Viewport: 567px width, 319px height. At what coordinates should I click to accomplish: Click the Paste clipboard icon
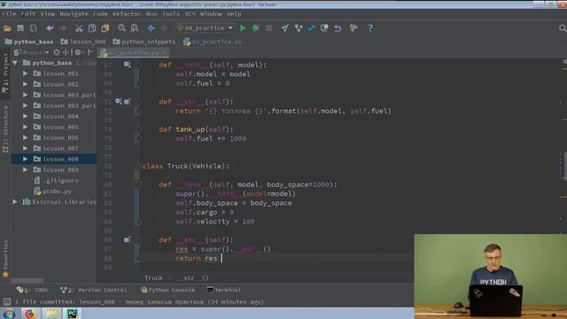(105, 28)
